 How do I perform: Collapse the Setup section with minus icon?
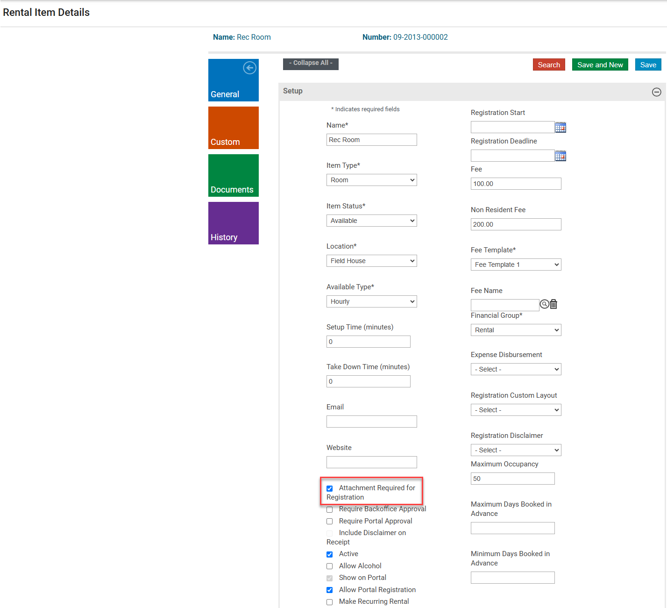point(656,92)
